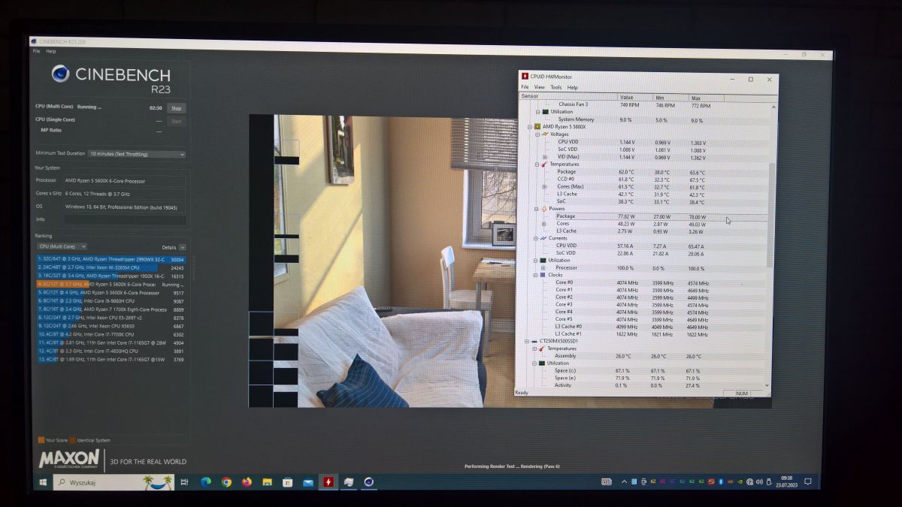
Task: Select the Ryzen 7 1700X ranking entry
Action: tap(111, 309)
